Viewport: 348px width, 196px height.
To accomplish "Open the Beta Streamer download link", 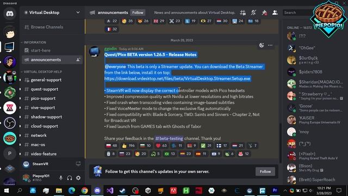I will pos(177,78).
